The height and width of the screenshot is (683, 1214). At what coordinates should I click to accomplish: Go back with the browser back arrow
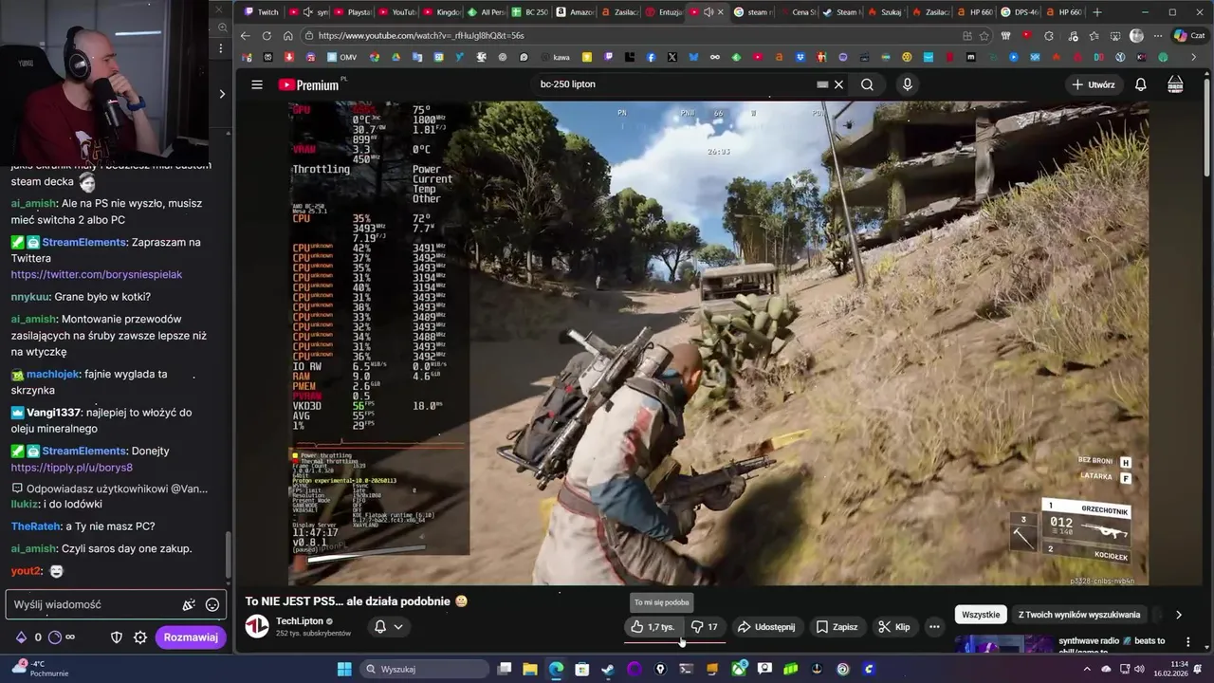pyautogui.click(x=246, y=36)
